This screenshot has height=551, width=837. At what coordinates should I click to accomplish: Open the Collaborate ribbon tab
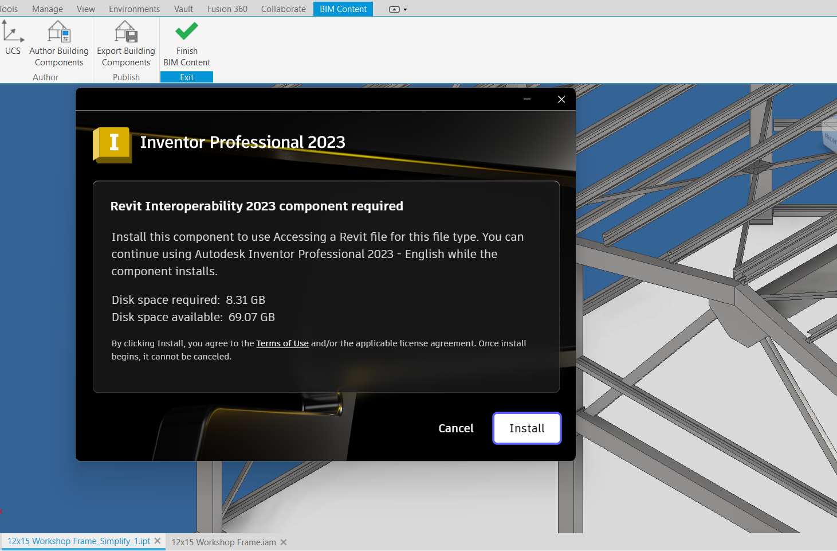283,9
